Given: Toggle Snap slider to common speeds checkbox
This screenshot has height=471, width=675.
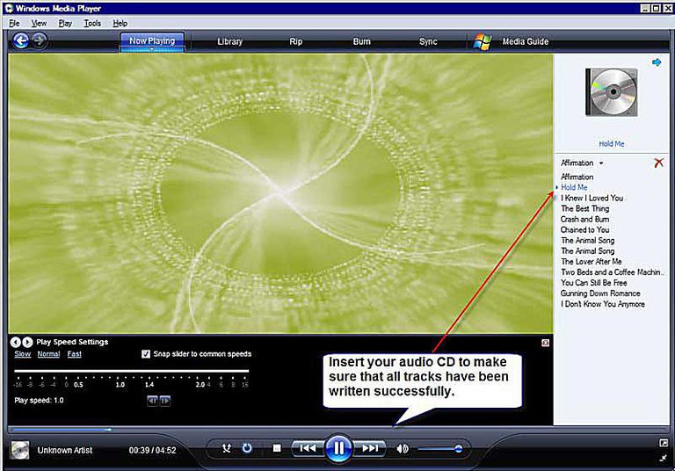Looking at the screenshot, I should (146, 354).
